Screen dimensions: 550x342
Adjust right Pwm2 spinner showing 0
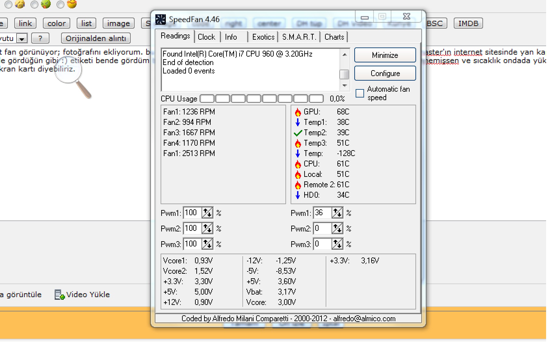[337, 228]
